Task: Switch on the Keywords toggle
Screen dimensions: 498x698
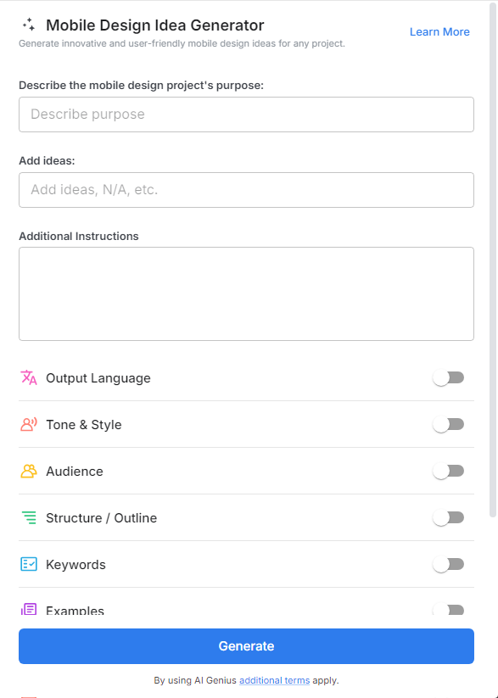Action: pos(449,564)
